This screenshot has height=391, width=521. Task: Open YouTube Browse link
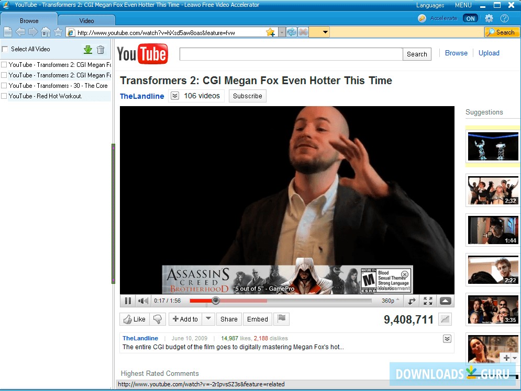pyautogui.click(x=456, y=53)
